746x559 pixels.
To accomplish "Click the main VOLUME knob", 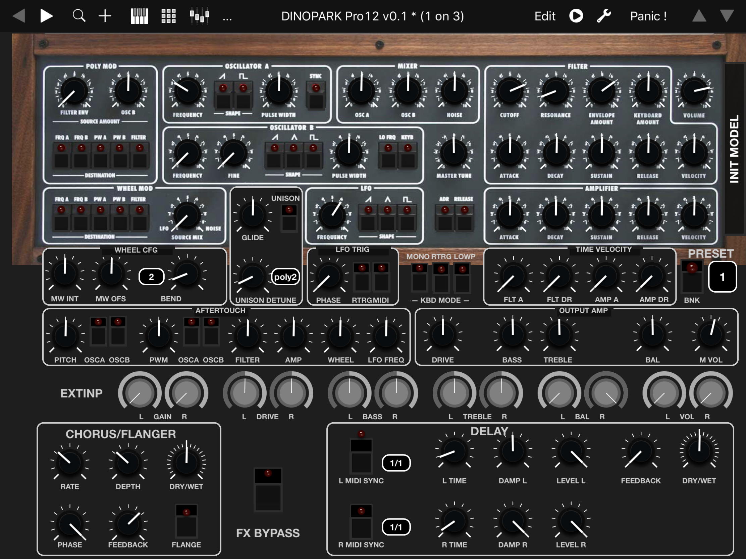I will point(694,91).
